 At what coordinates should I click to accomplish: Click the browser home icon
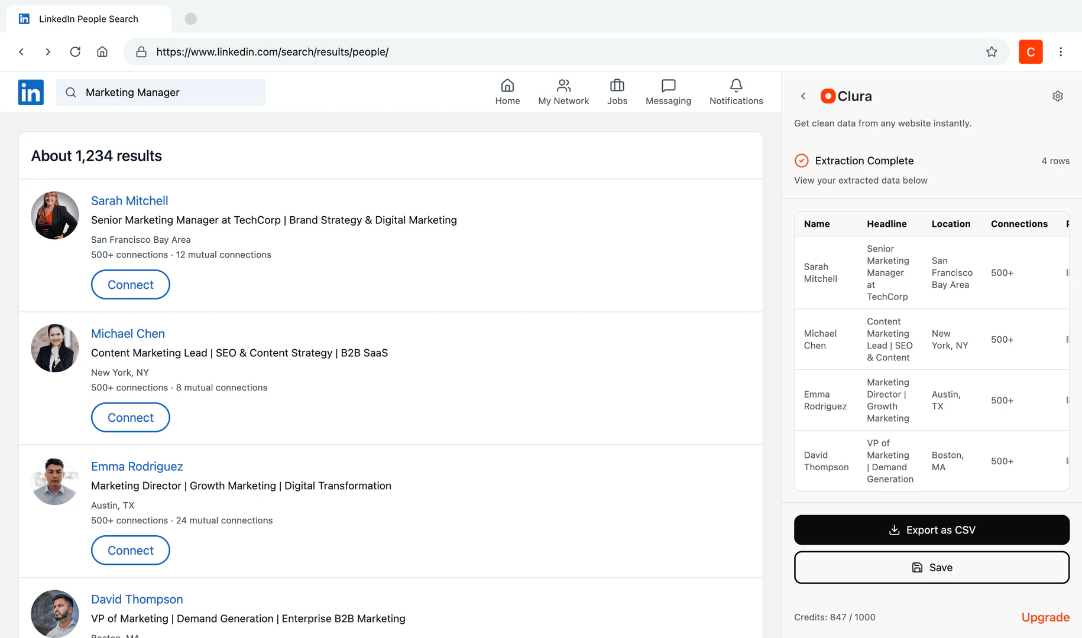[x=102, y=51]
